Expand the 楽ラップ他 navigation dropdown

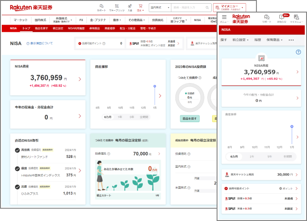tap(179, 20)
